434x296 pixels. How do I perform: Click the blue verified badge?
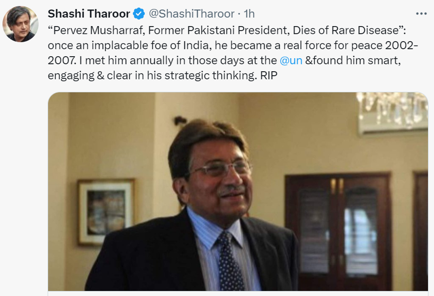[139, 14]
